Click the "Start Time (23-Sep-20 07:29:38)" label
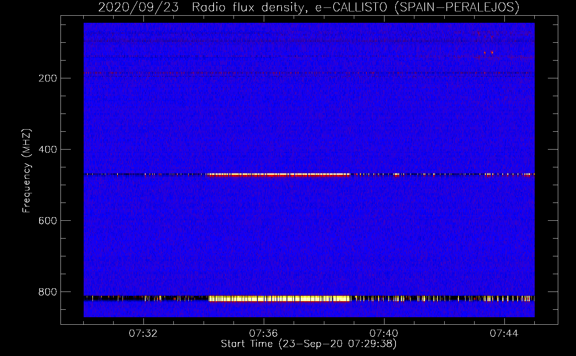The width and height of the screenshot is (576, 356). tap(309, 344)
